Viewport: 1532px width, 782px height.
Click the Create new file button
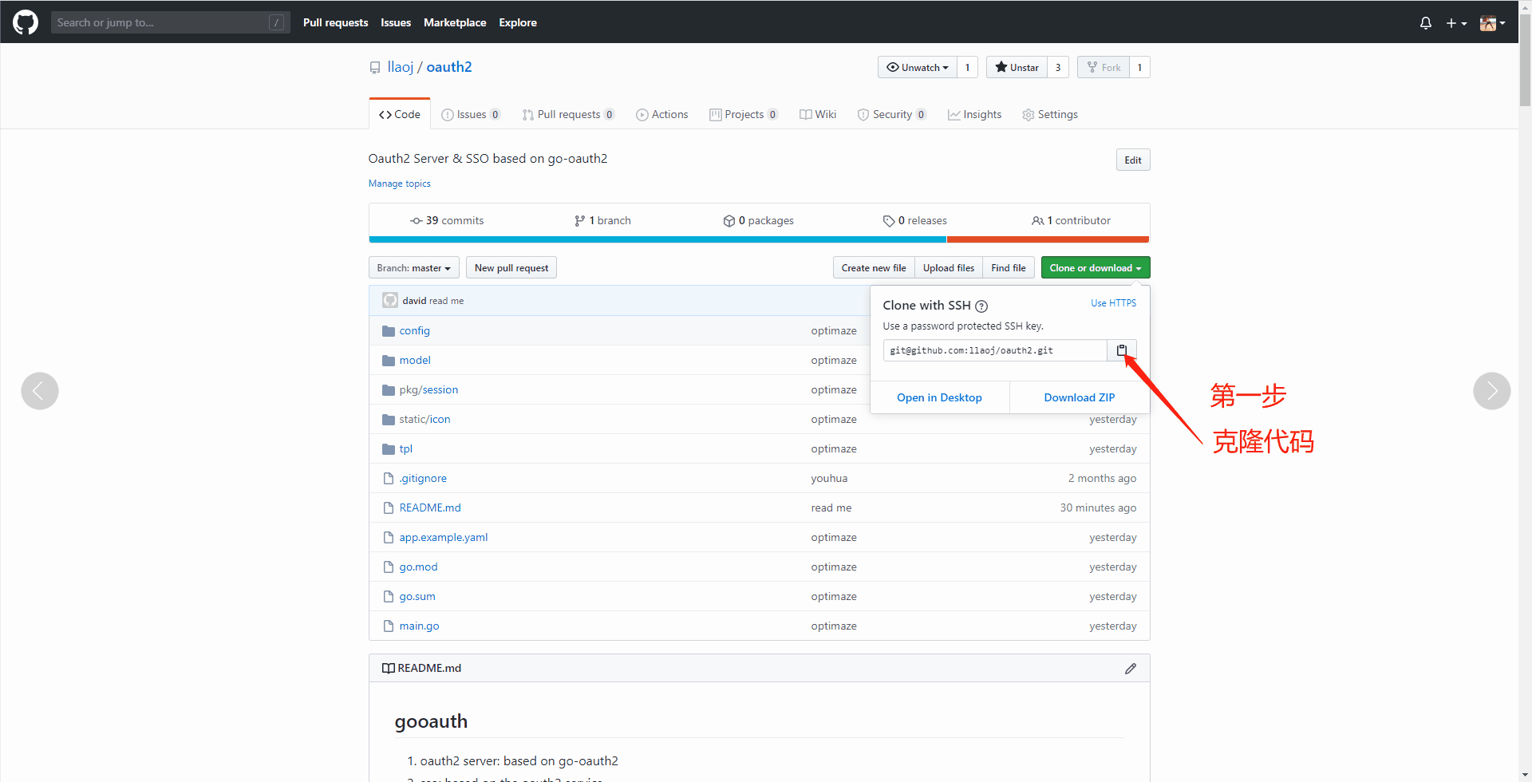coord(874,268)
